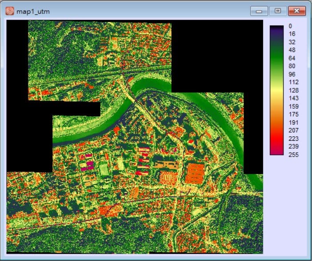This screenshot has width=312, height=261.
Task: Click the 128 label in the legend
Action: click(292, 91)
